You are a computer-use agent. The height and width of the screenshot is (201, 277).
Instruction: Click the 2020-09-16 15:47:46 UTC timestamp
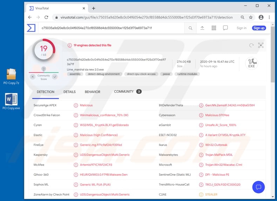(x=217, y=62)
